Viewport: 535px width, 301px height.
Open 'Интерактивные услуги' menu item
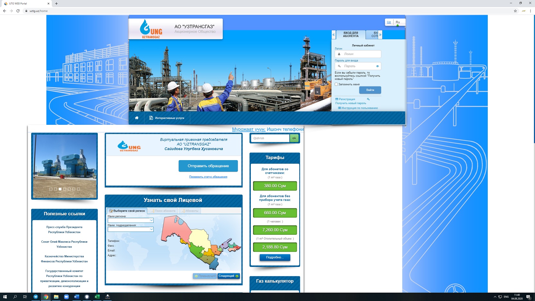tap(167, 118)
